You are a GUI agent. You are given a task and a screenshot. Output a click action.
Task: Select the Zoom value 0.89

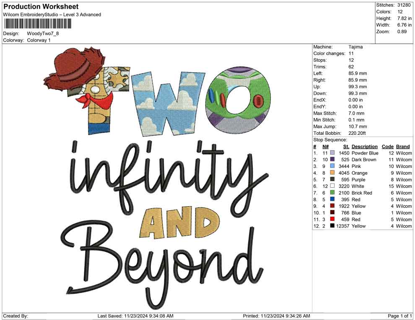[402, 31]
